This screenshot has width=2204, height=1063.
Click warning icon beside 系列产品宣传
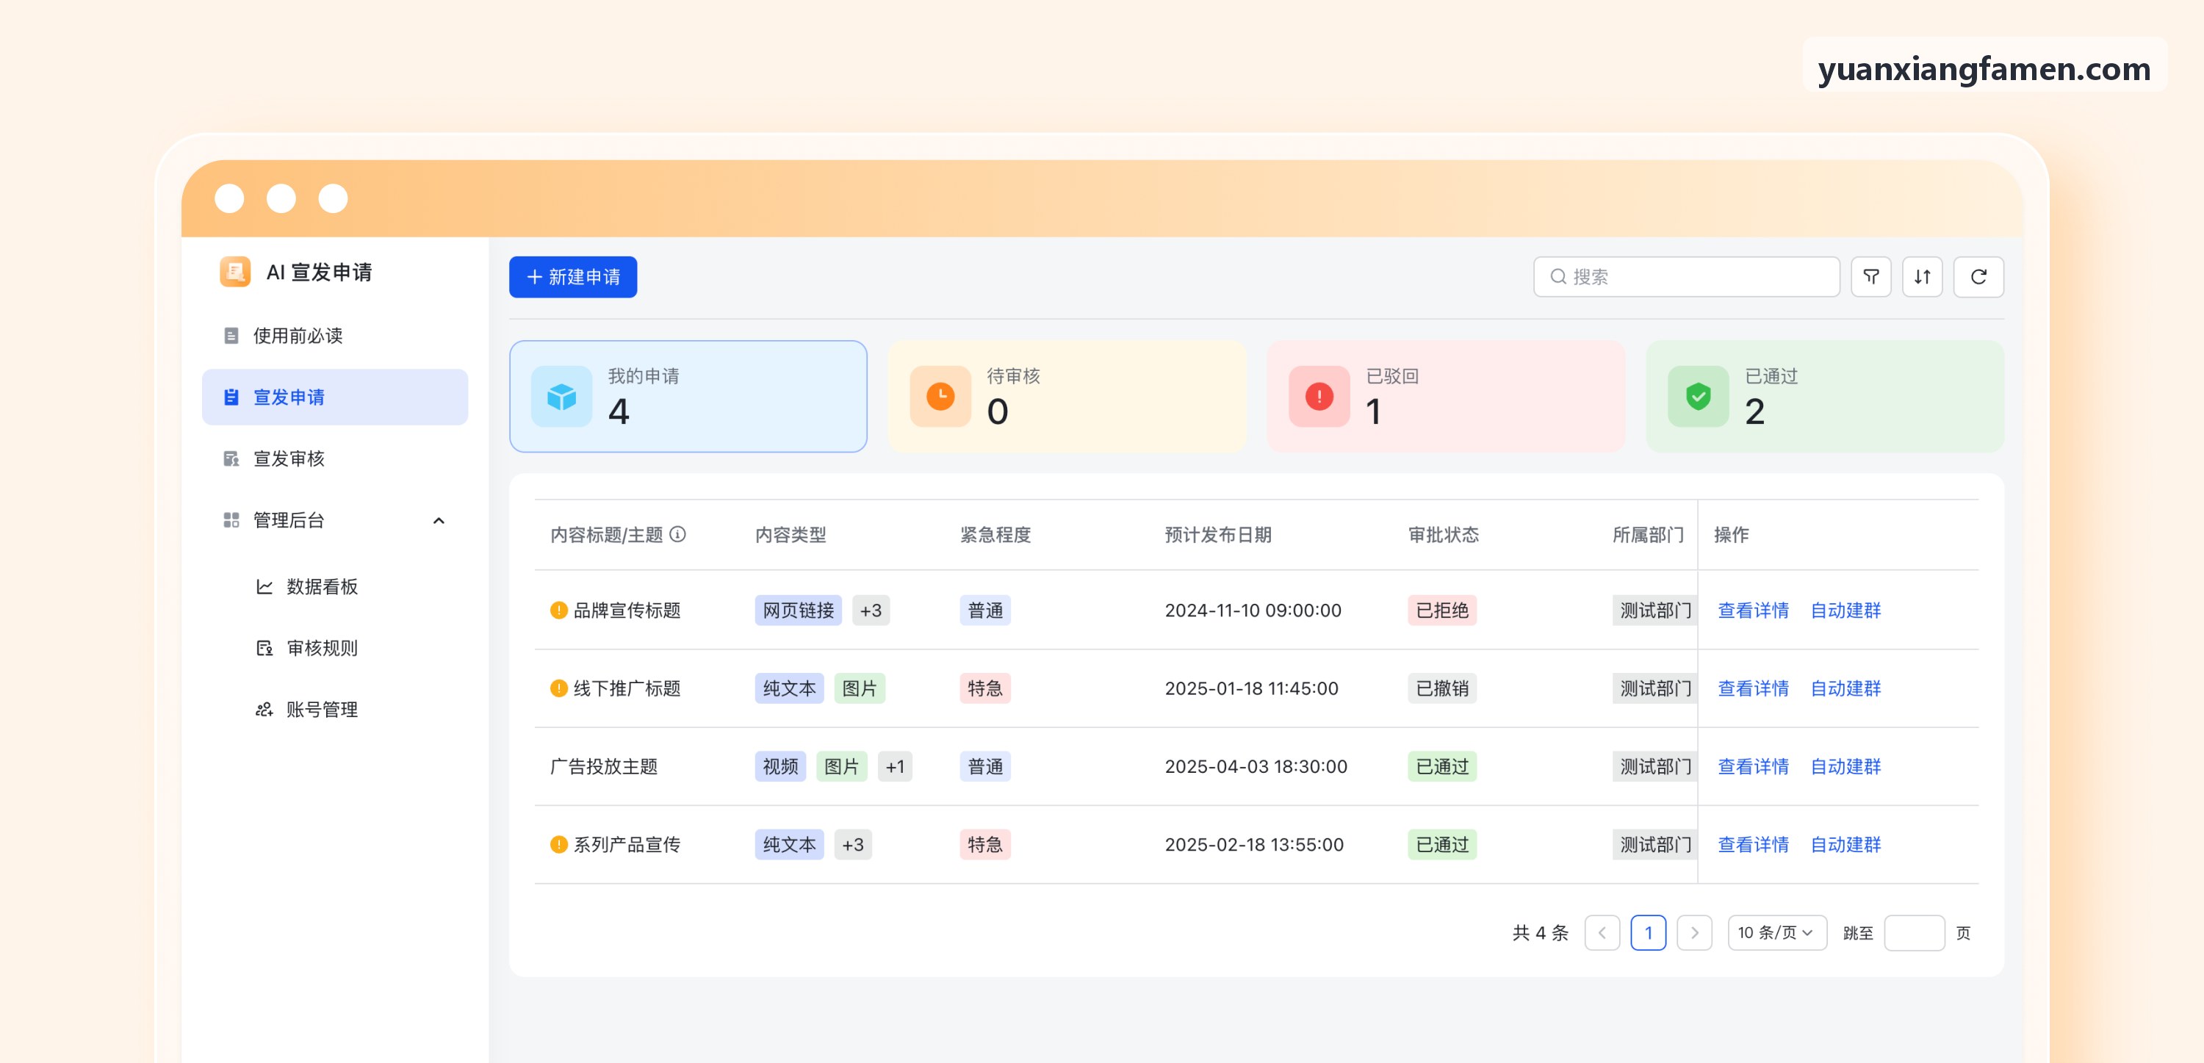click(558, 845)
